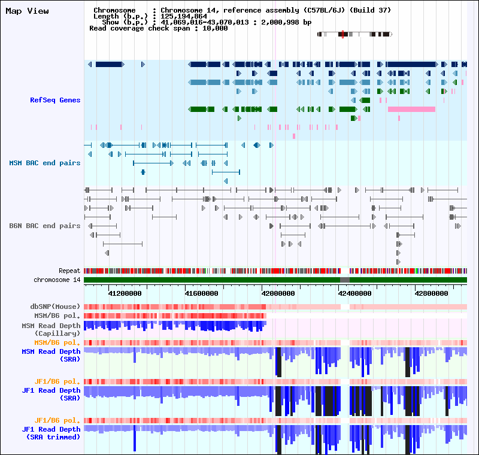The image size is (479, 455).
Task: Click the reference assembly (C57BL/6J) (Build 37) text
Action: pos(307,10)
